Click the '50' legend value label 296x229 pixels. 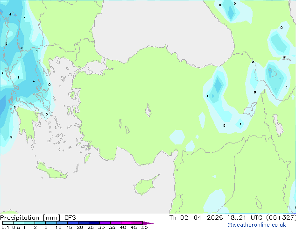coord(144,227)
